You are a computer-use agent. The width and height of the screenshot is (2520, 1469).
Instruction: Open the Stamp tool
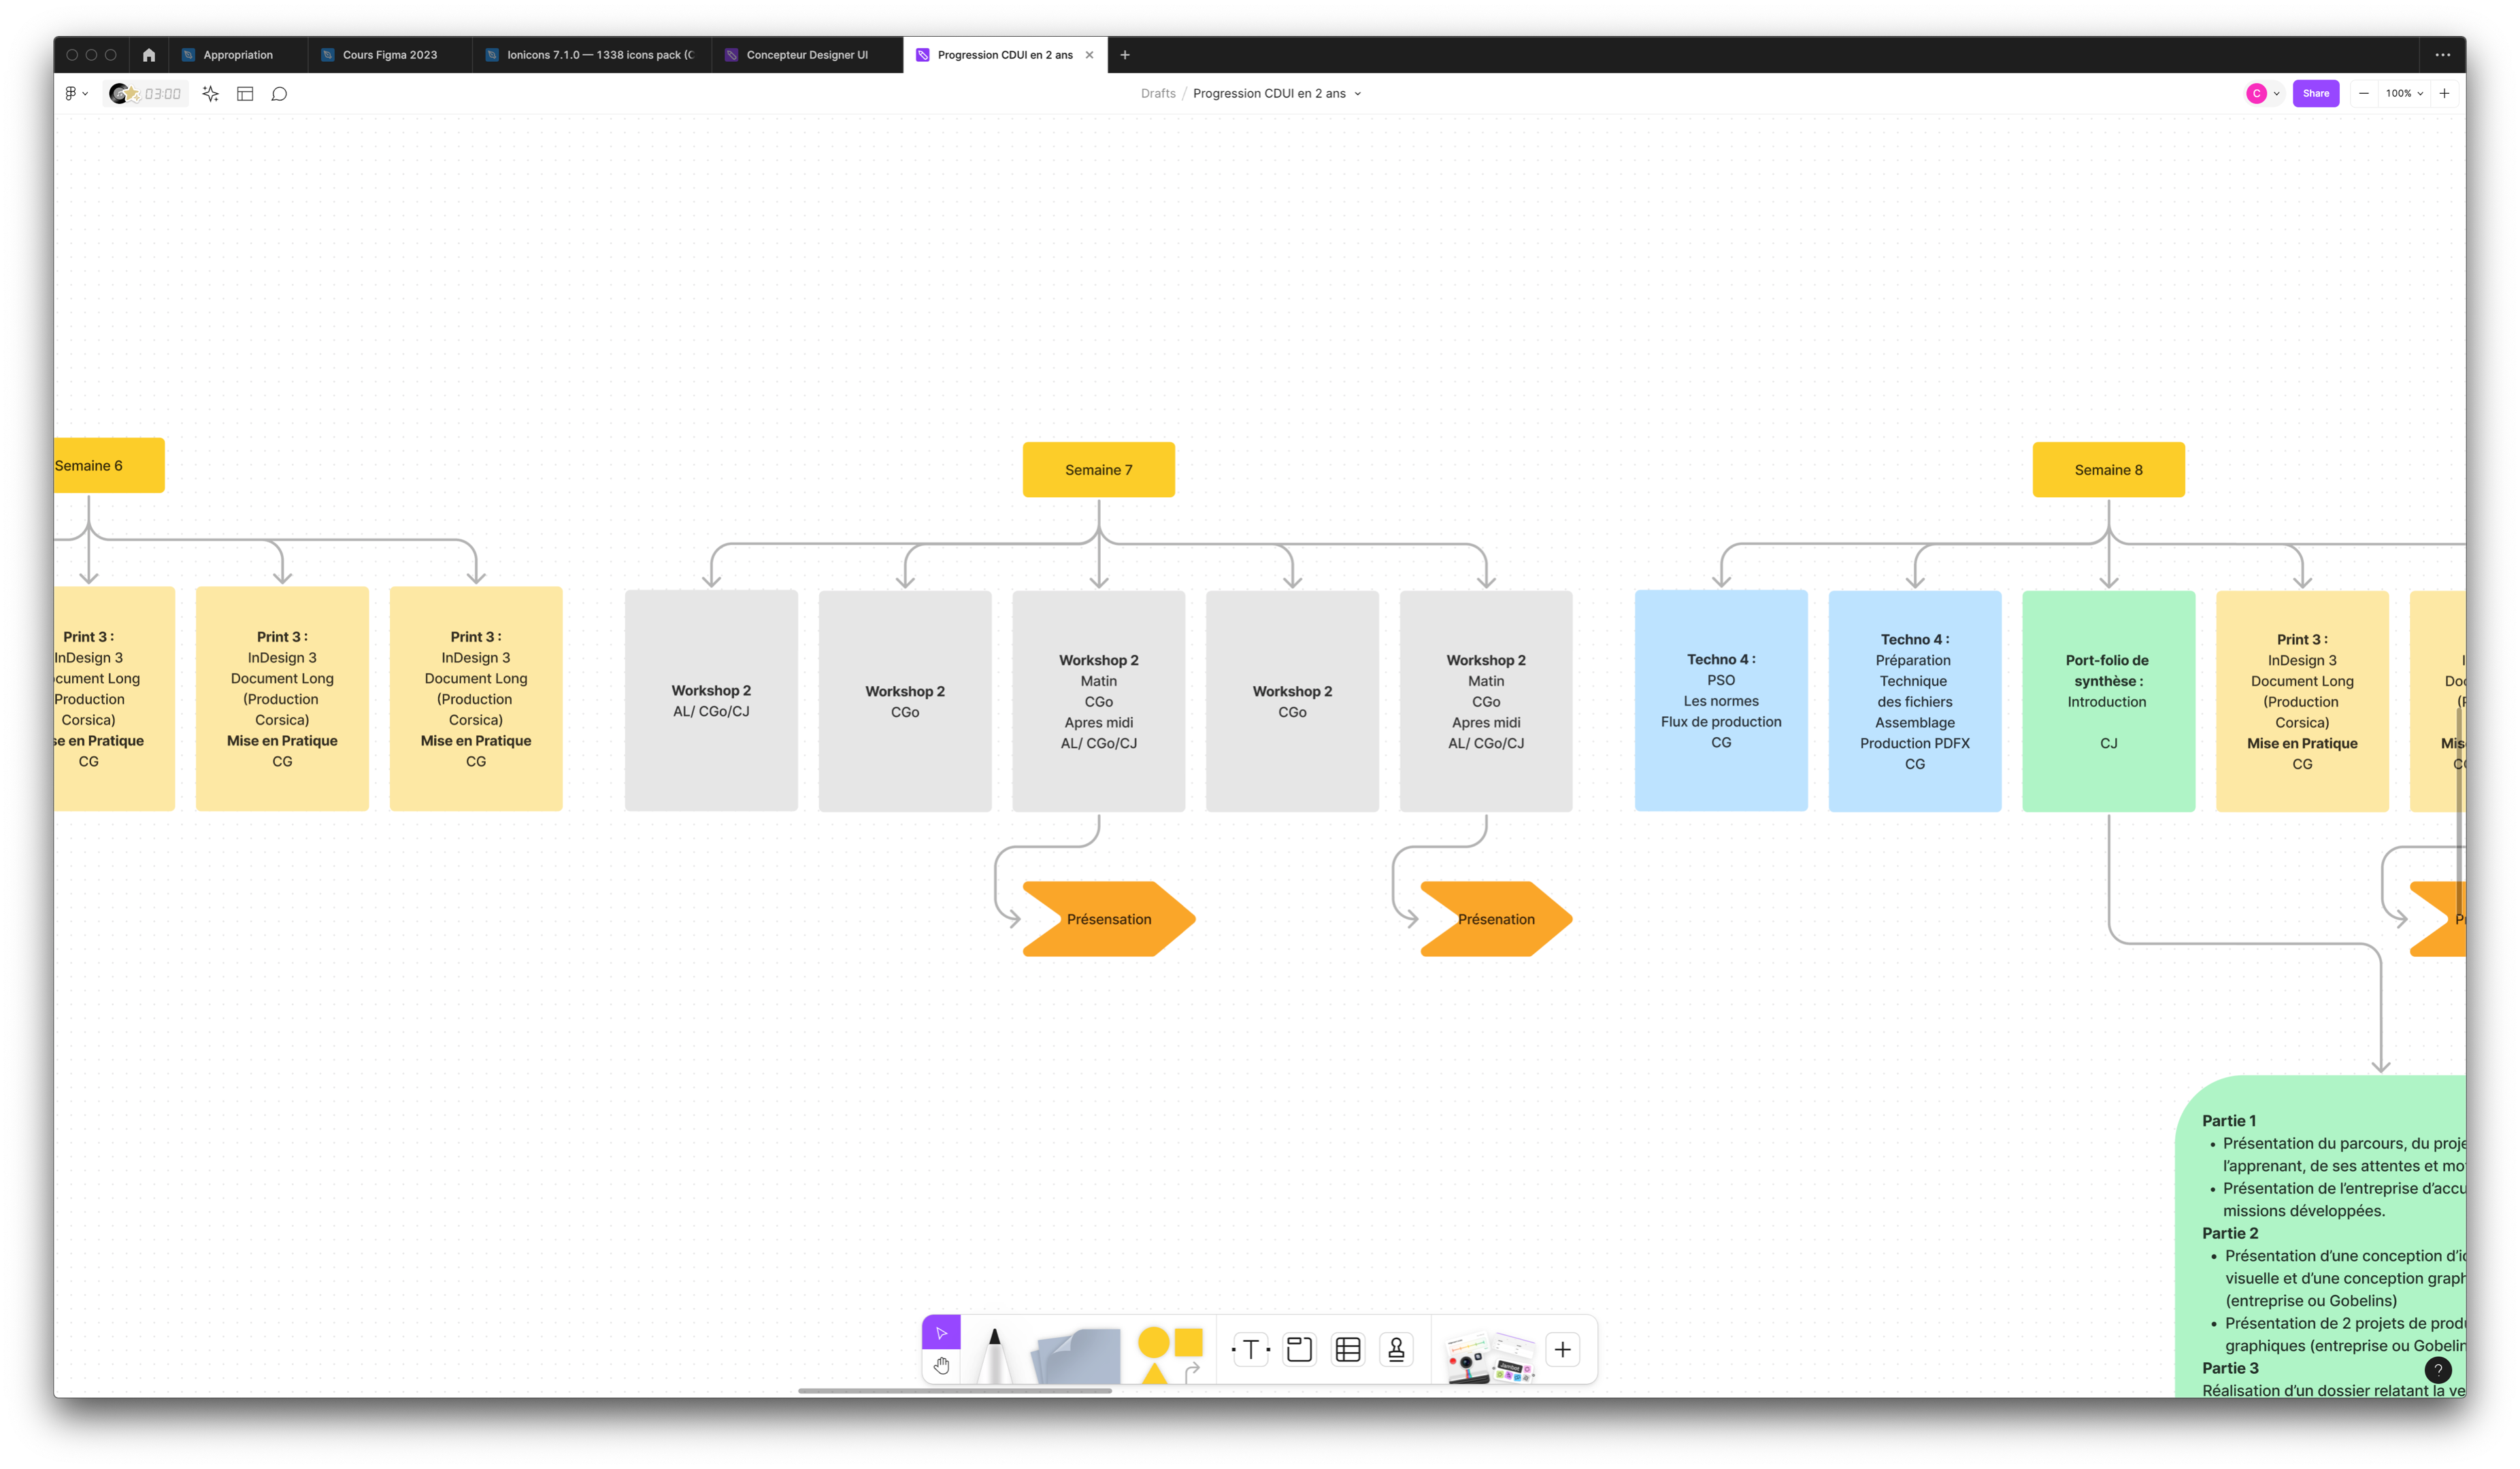[x=1396, y=1350]
